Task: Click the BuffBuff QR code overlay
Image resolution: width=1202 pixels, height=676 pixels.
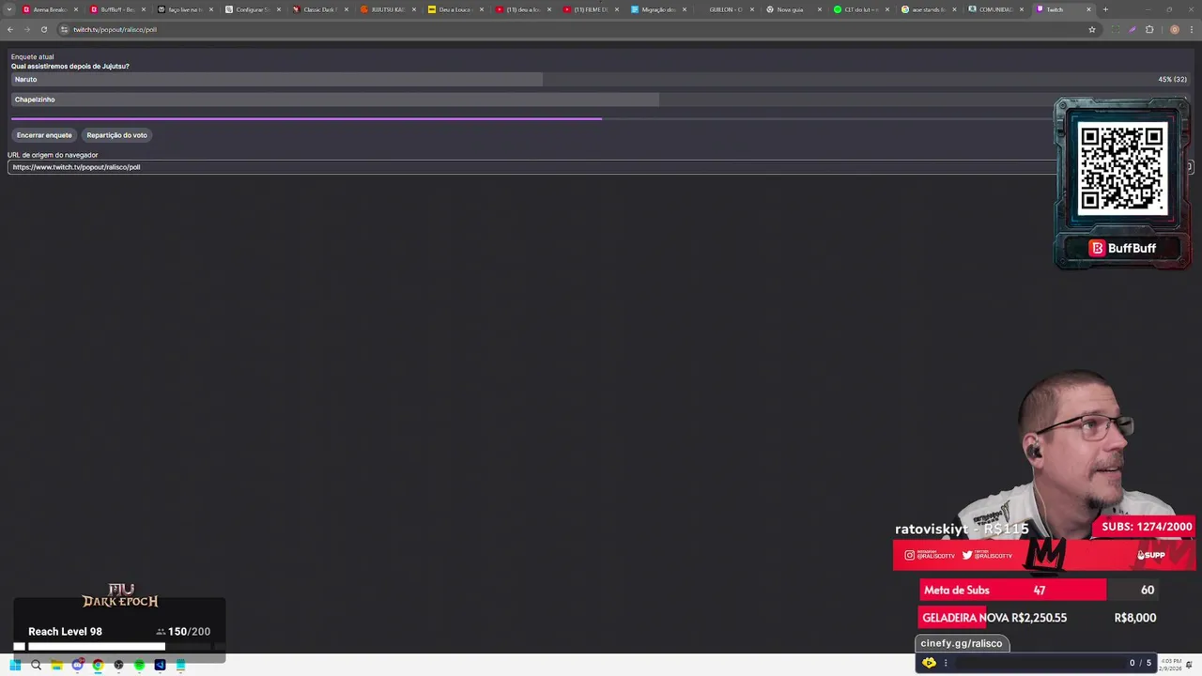Action: [x=1122, y=167]
